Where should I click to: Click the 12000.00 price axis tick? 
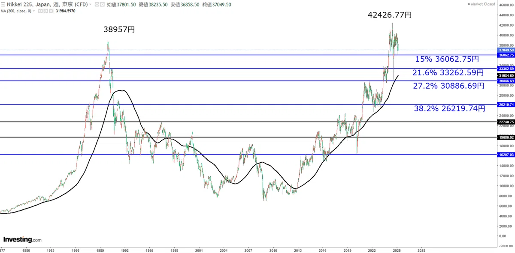coord(507,176)
